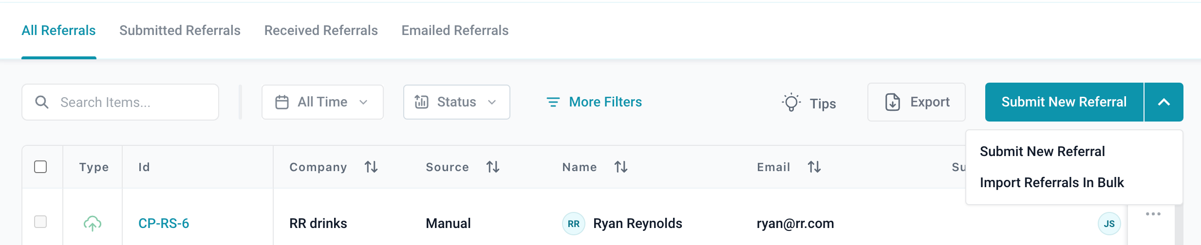
Task: Click the cloud upload type icon
Action: point(93,223)
